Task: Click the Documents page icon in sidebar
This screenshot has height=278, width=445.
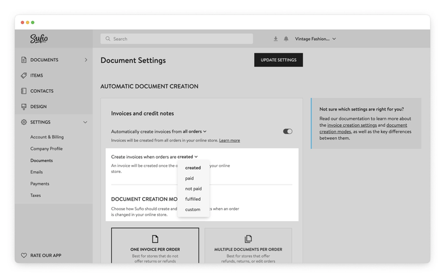Action: click(x=24, y=60)
